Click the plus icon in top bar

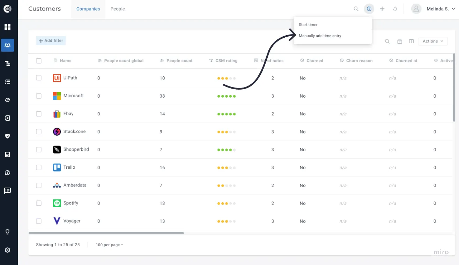click(382, 9)
